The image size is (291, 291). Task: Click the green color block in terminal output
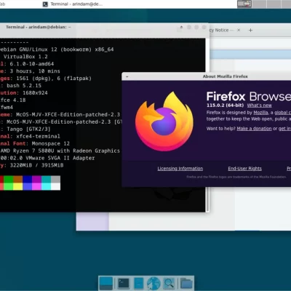[8, 179]
